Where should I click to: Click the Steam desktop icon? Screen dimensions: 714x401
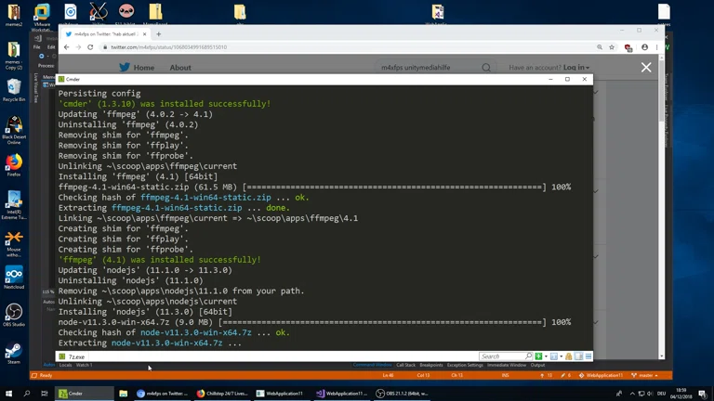pos(14,354)
